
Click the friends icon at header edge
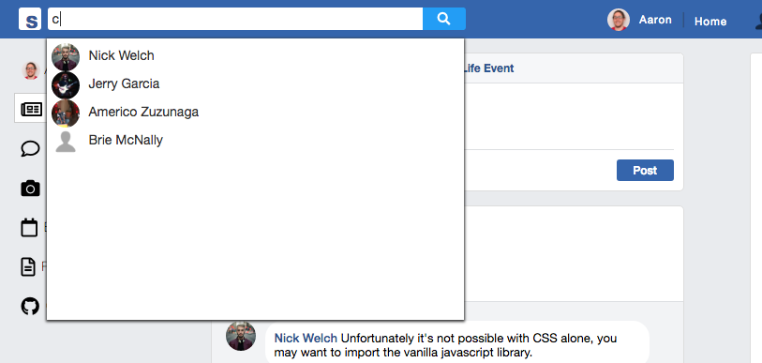click(x=758, y=21)
